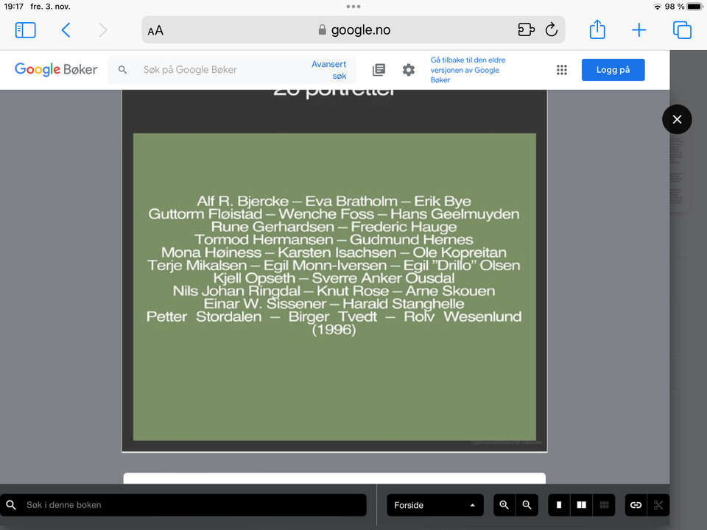The height and width of the screenshot is (530, 707).
Task: Switch to thumbnail grid view
Action: tap(604, 505)
